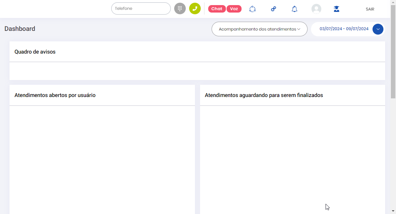This screenshot has width=396, height=214.
Task: Open the circular connected-nodes icon
Action: pos(252,9)
